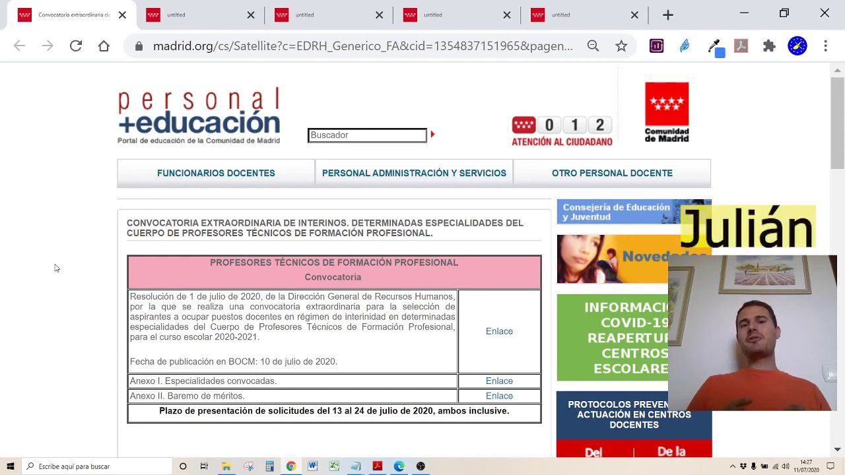Open File Explorer from the taskbar
845x475 pixels.
tap(226, 466)
